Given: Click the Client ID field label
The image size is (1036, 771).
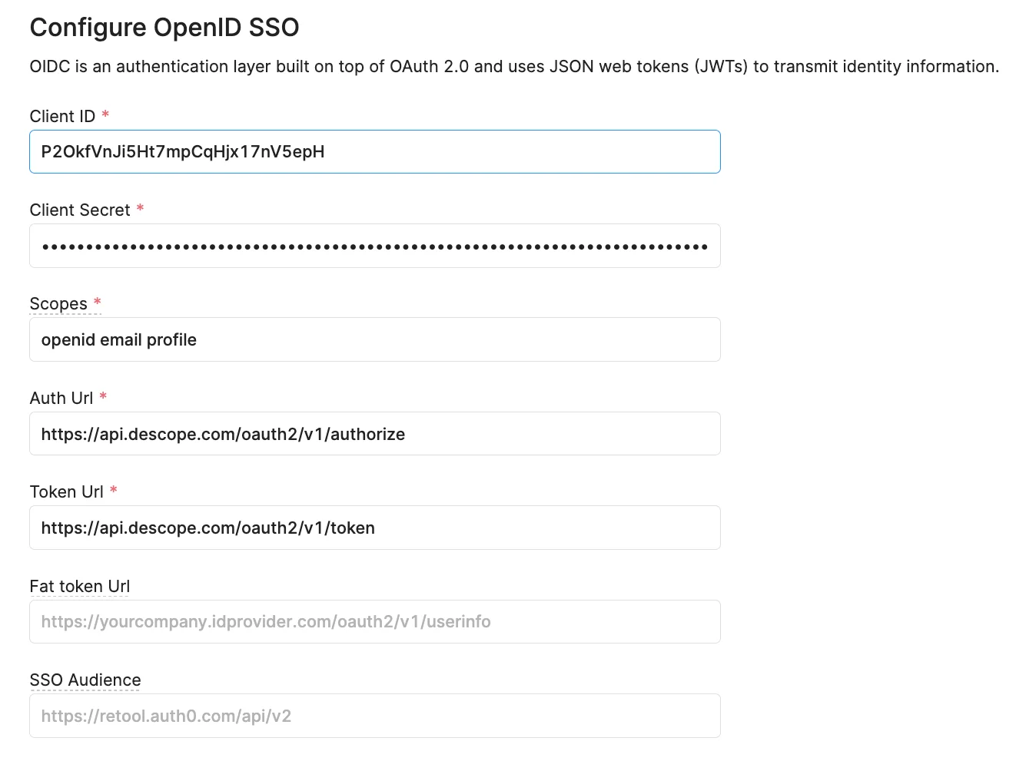Looking at the screenshot, I should pos(62,116).
